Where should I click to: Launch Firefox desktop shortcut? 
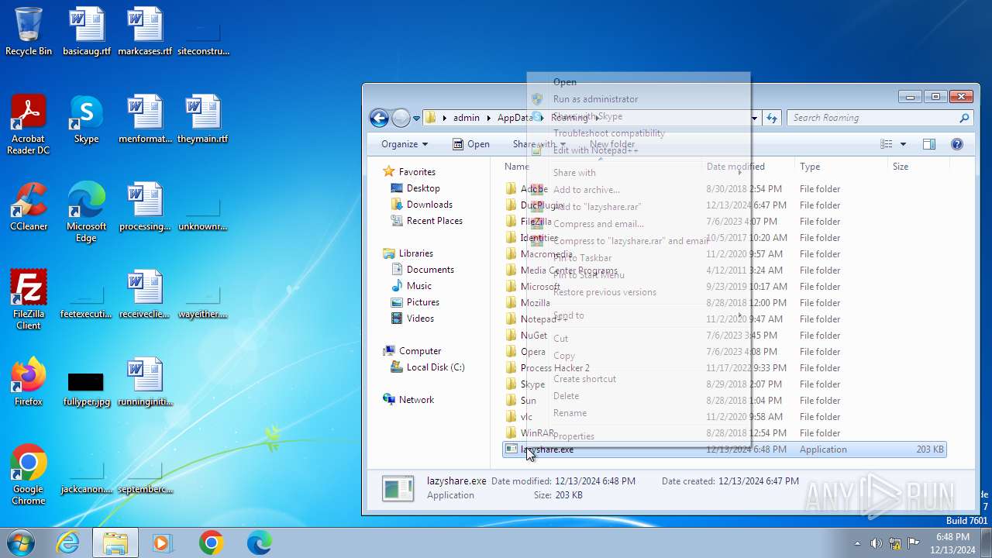[29, 382]
